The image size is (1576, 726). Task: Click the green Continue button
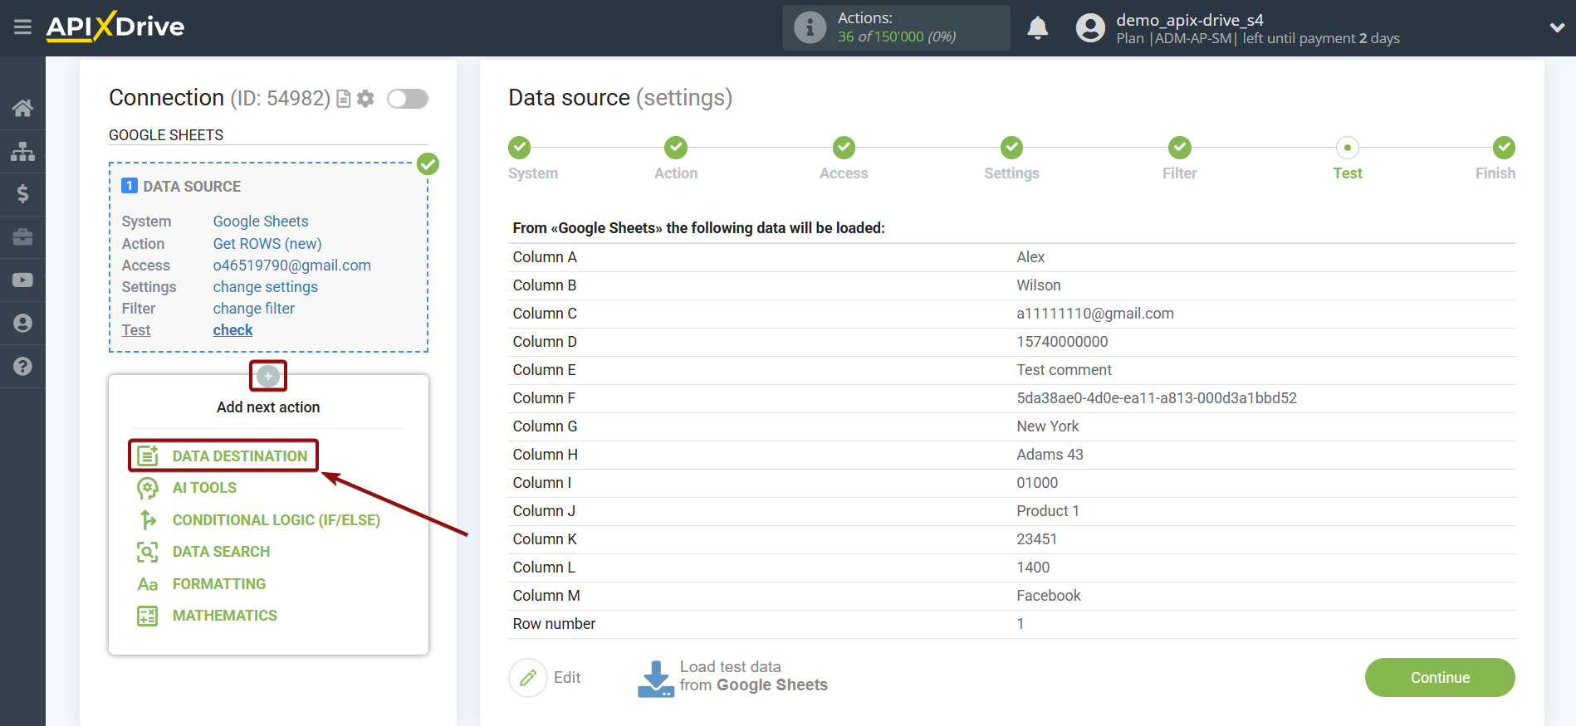(x=1440, y=678)
